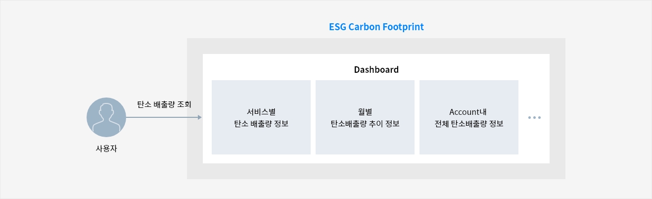
Task: Select the 'Dashboard' heading
Action: (x=376, y=70)
